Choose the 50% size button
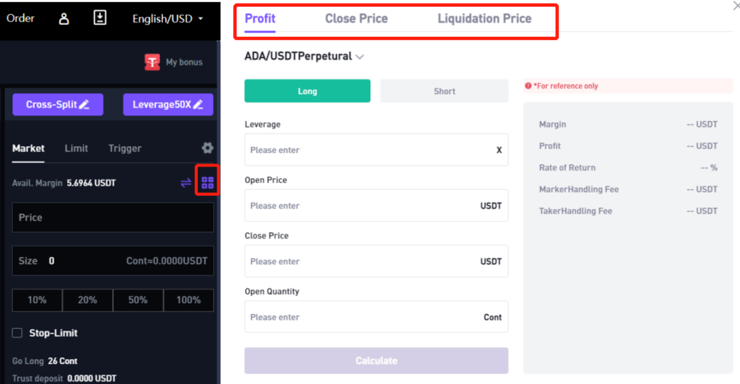 click(138, 300)
